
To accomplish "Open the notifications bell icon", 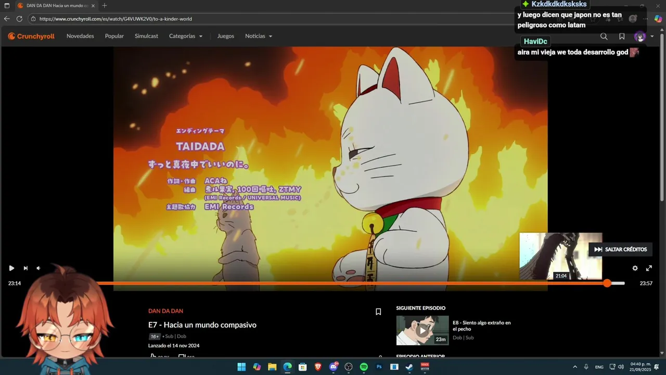I will pos(657,367).
